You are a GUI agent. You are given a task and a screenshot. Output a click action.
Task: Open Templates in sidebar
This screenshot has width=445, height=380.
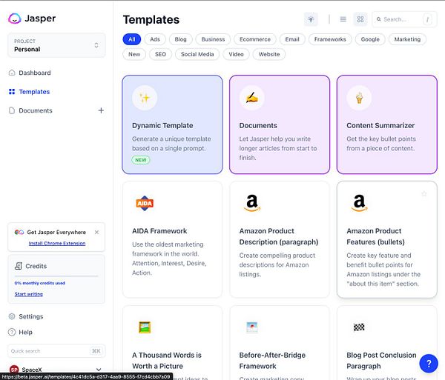(x=34, y=92)
